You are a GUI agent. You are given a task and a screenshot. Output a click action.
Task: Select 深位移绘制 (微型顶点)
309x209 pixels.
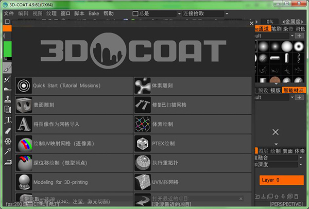pyautogui.click(x=74, y=163)
